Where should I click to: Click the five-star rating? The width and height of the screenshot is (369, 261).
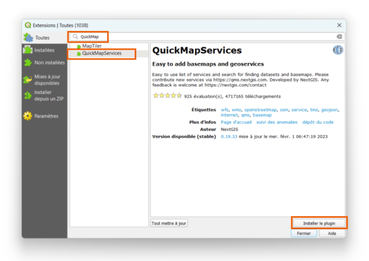click(168, 96)
